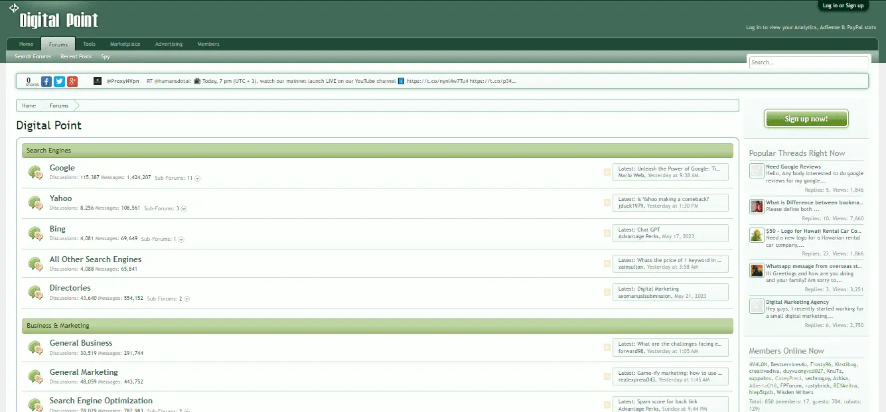Screen dimensions: 886x412
Task: Open avatar beside Hawaii Rental Car logo thread
Action: [757, 235]
